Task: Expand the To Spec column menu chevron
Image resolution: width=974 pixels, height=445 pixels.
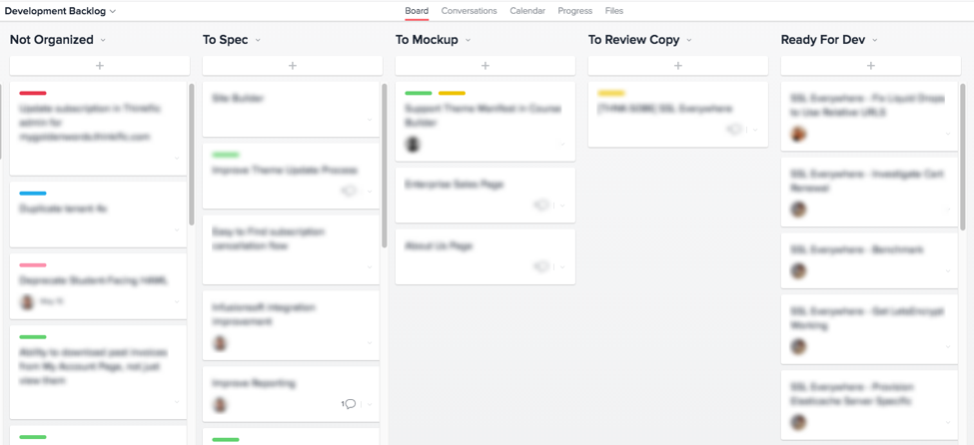Action: pyautogui.click(x=258, y=40)
